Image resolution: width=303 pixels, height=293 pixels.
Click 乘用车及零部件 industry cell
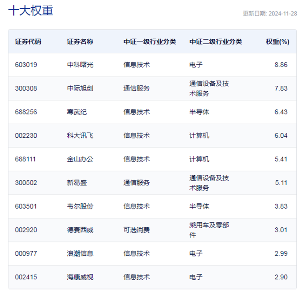pyautogui.click(x=209, y=230)
